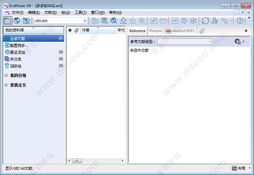Screen dimensions: 254x175
Task: Open the 编辑(E) menu
Action: (x=34, y=12)
